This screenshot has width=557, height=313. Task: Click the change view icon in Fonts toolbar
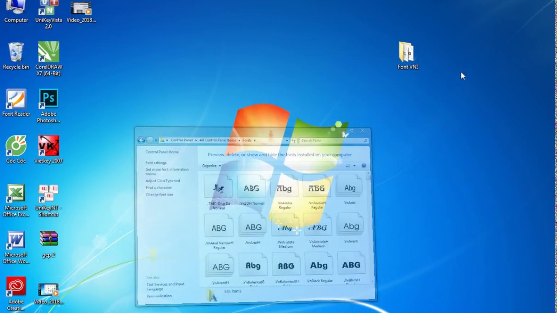348,166
